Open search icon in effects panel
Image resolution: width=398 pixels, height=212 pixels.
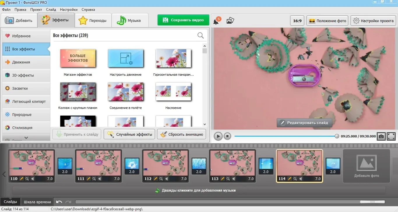201,36
